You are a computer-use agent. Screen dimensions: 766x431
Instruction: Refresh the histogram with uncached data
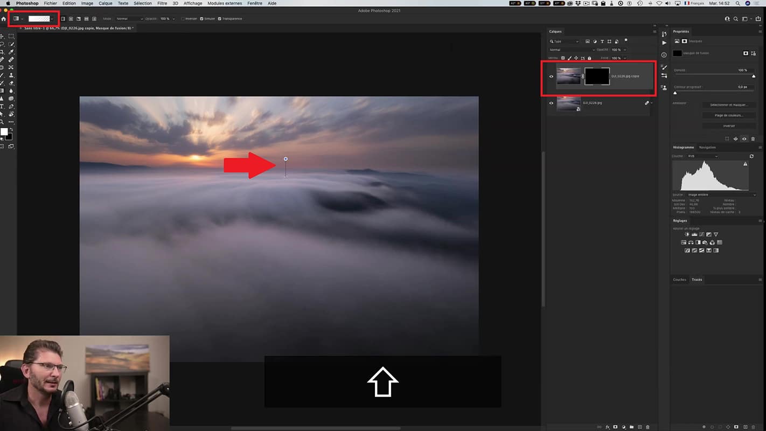point(751,156)
